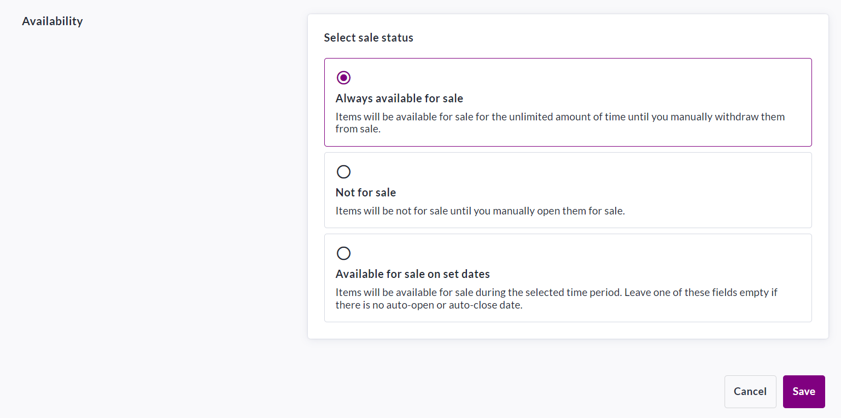This screenshot has height=418, width=841.
Task: Select the Always available for sale radio button
Action: tap(343, 78)
